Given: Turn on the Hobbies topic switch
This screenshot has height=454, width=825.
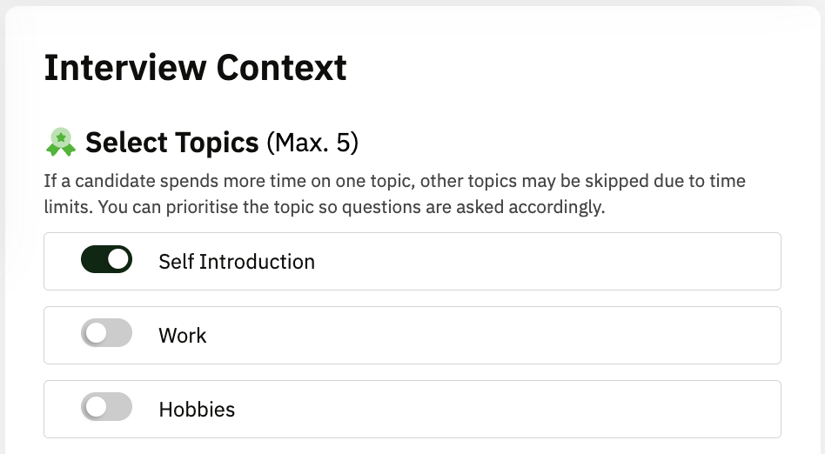Looking at the screenshot, I should coord(106,408).
